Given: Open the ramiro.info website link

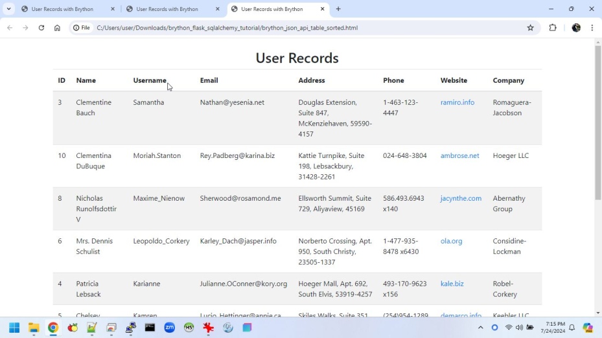Looking at the screenshot, I should (x=457, y=102).
